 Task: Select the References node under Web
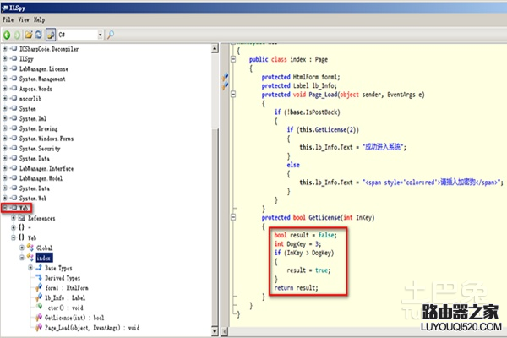(x=41, y=218)
